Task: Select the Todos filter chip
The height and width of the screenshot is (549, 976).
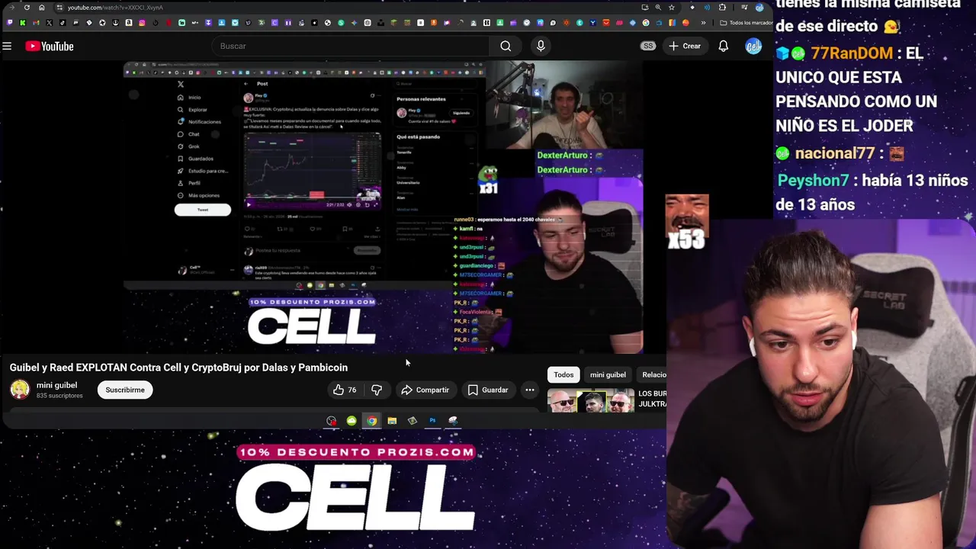Action: pyautogui.click(x=563, y=374)
